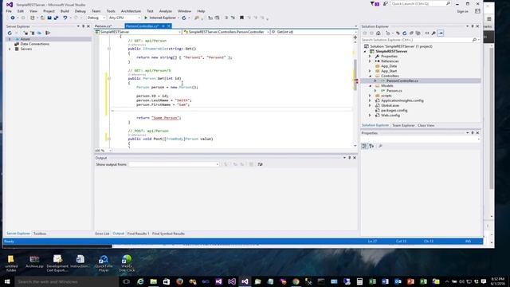The width and height of the screenshot is (510, 287).
Task: Click the notifications feedback icon in title bar
Action: pyautogui.click(x=385, y=4)
